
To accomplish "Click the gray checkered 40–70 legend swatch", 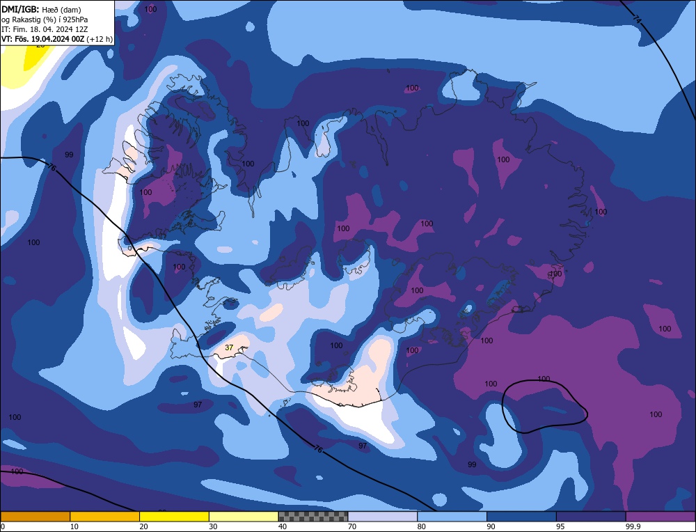I will (313, 516).
